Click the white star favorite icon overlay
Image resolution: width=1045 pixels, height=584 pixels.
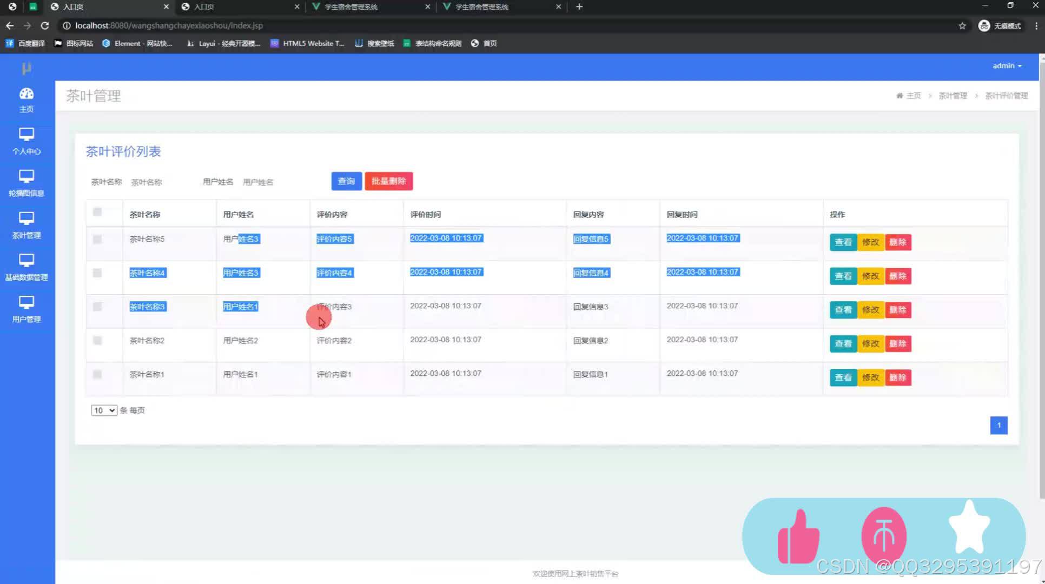click(x=969, y=528)
